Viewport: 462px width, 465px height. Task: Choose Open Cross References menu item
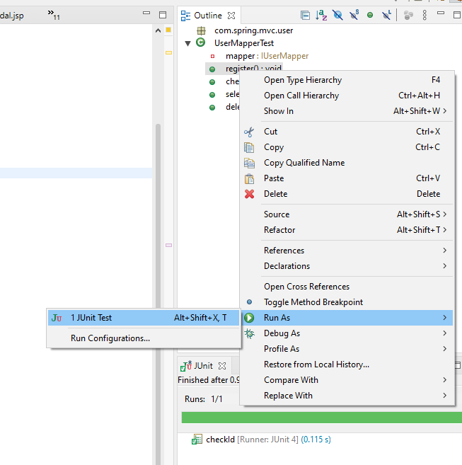(x=347, y=287)
